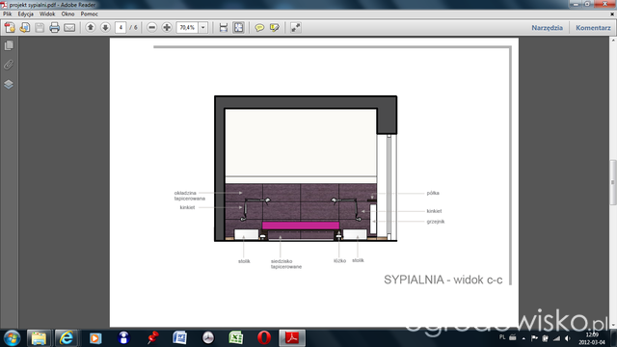Click the page number input field
Image resolution: width=617 pixels, height=347 pixels.
121,28
